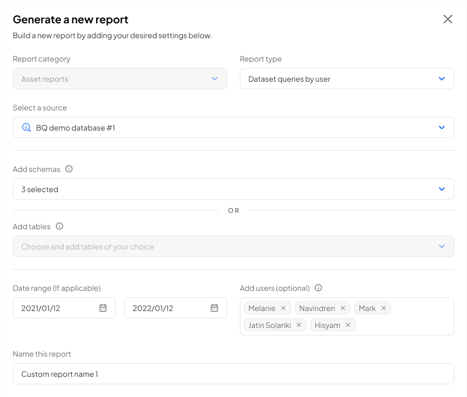Remove Navindren from the added users
Image resolution: width=467 pixels, height=397 pixels.
343,308
